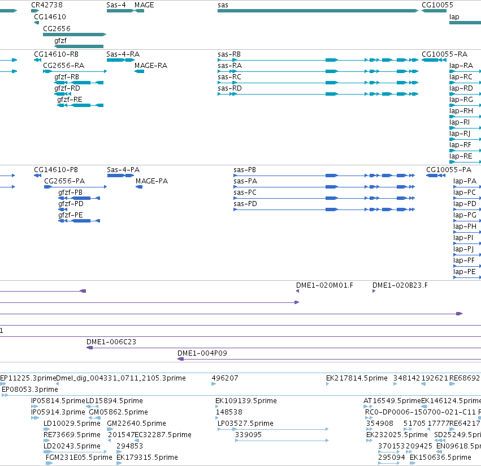The width and height of the screenshot is (481, 466).
Task: Select the lap gene label
Action: click(x=454, y=16)
